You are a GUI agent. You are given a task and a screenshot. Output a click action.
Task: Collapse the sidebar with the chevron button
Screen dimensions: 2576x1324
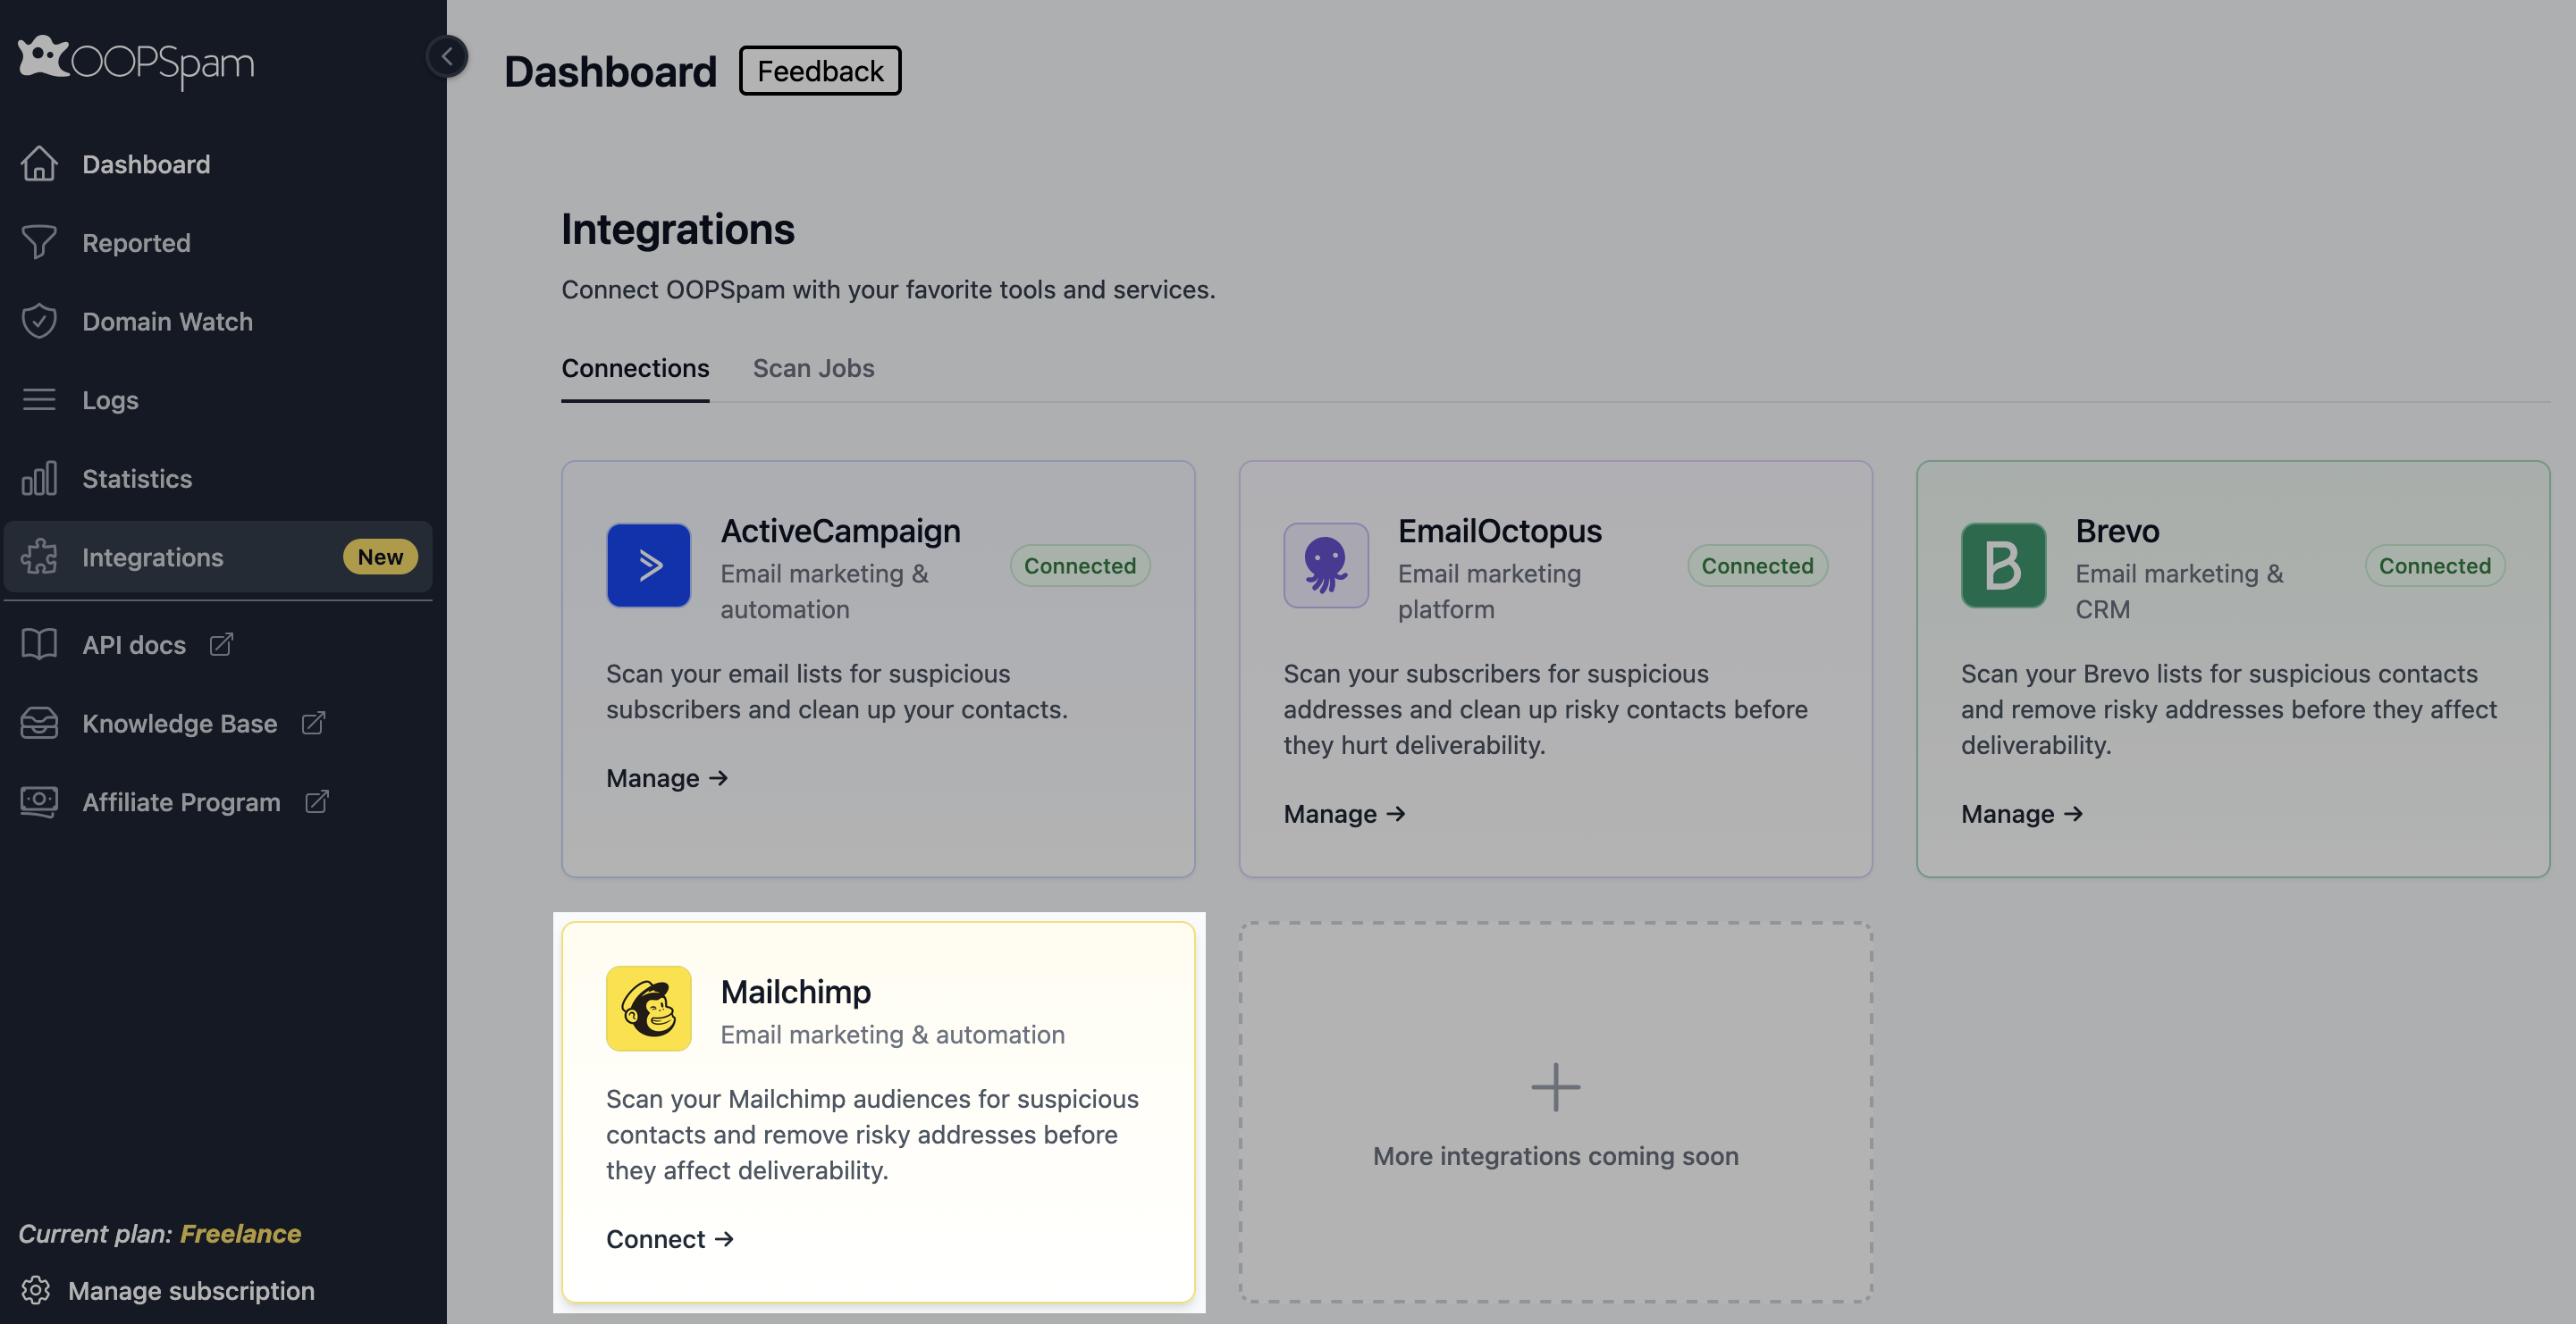pyautogui.click(x=447, y=56)
